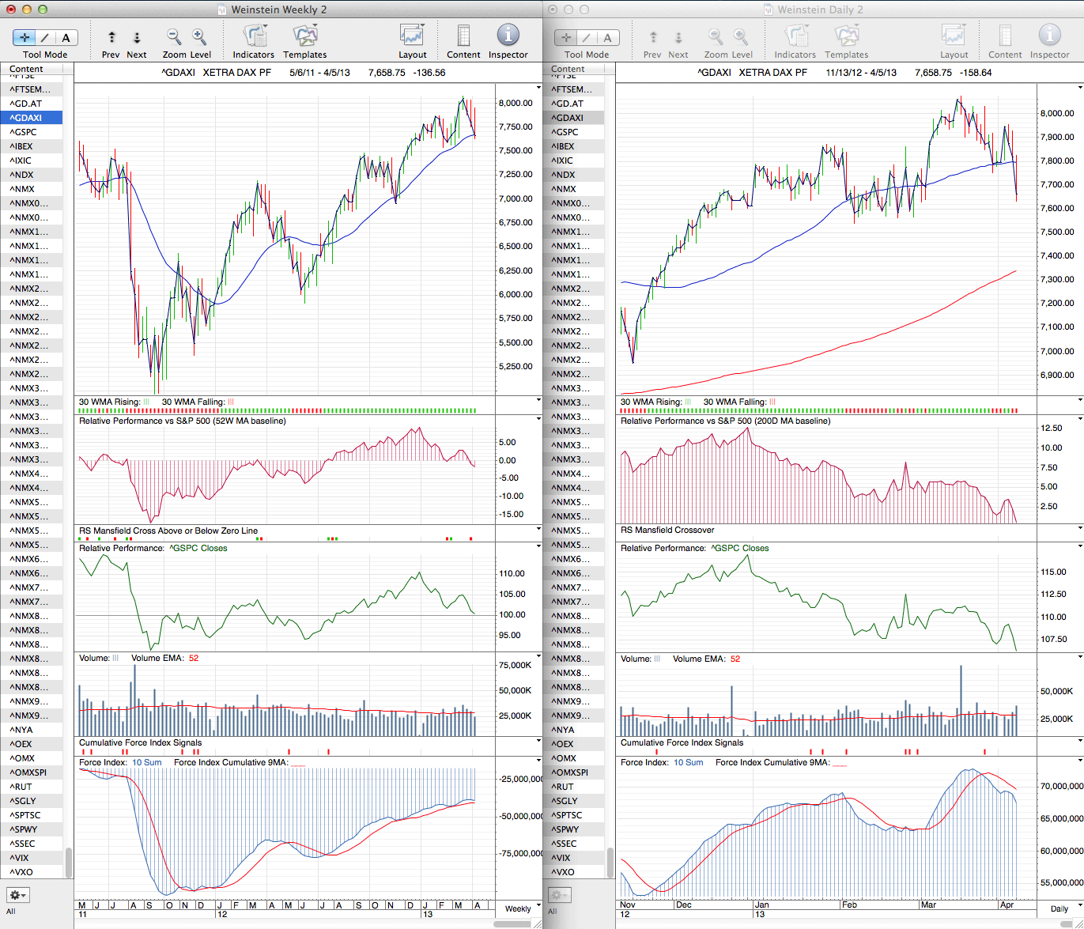Select line drawing tool mode in Weekly window
The image size is (1084, 929).
(45, 37)
